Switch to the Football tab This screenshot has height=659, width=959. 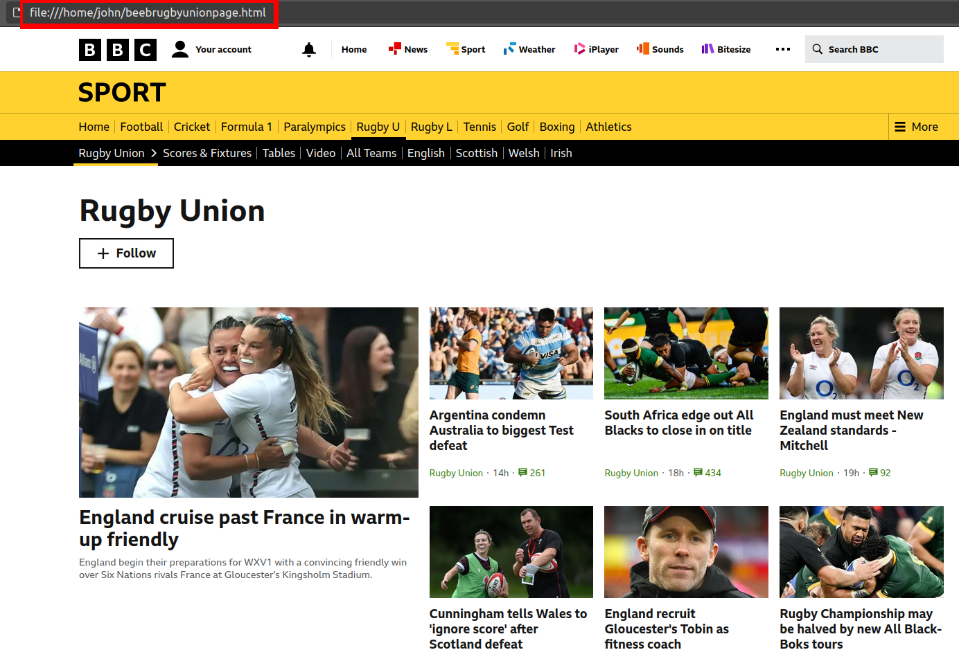pos(141,127)
